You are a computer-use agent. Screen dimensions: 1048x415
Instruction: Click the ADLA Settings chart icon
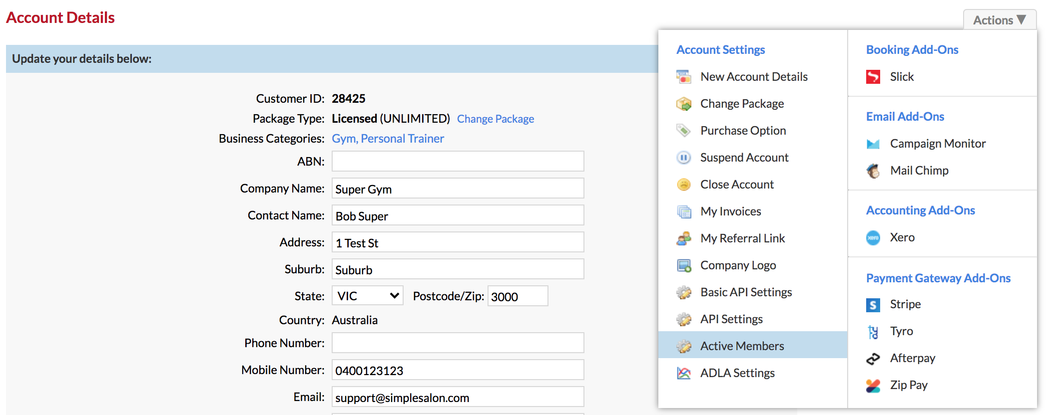[x=683, y=373]
